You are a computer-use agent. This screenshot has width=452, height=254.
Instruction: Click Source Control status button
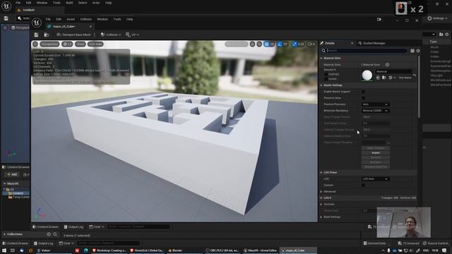point(436,243)
